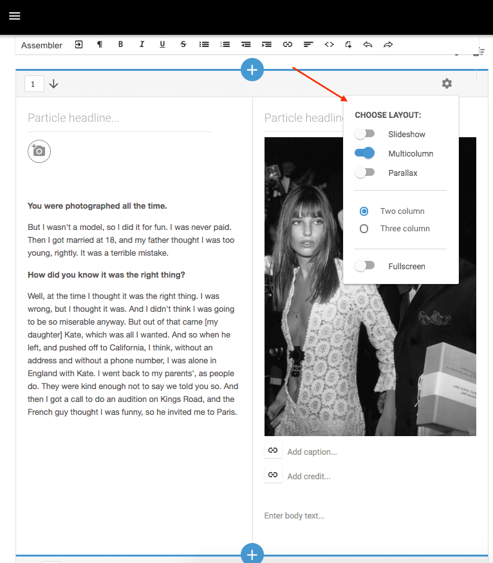
Task: Open particle settings gear
Action: tap(447, 84)
